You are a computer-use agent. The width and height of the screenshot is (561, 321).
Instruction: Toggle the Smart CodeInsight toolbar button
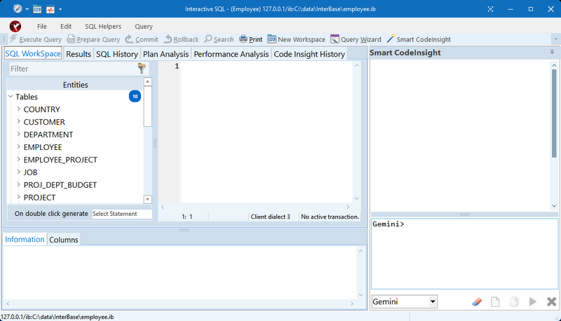419,39
